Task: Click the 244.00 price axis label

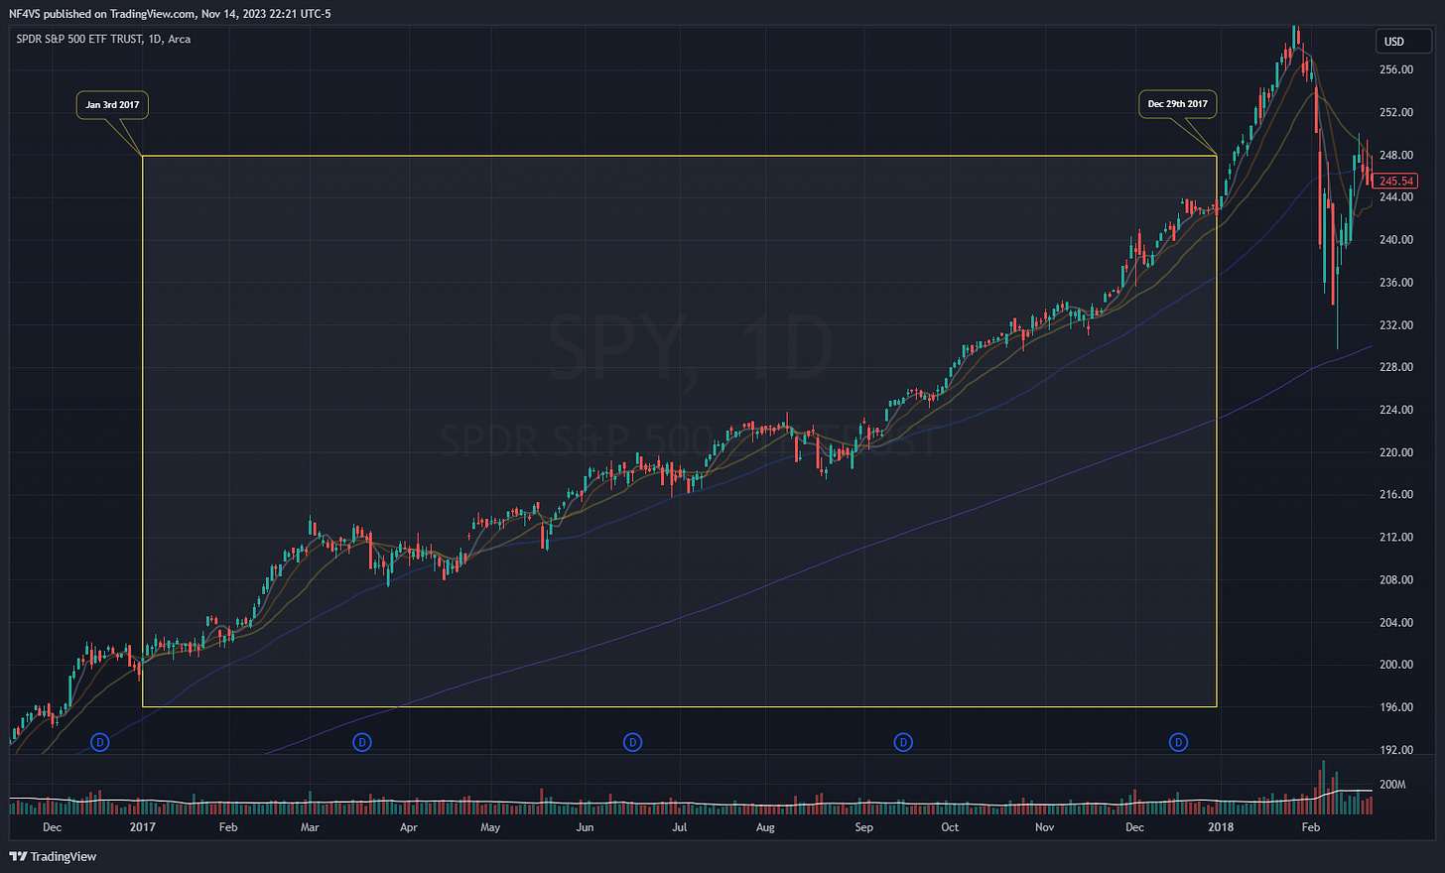Action: [1395, 197]
